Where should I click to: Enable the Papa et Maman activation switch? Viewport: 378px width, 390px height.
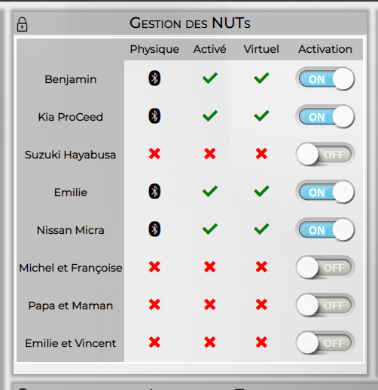click(325, 306)
